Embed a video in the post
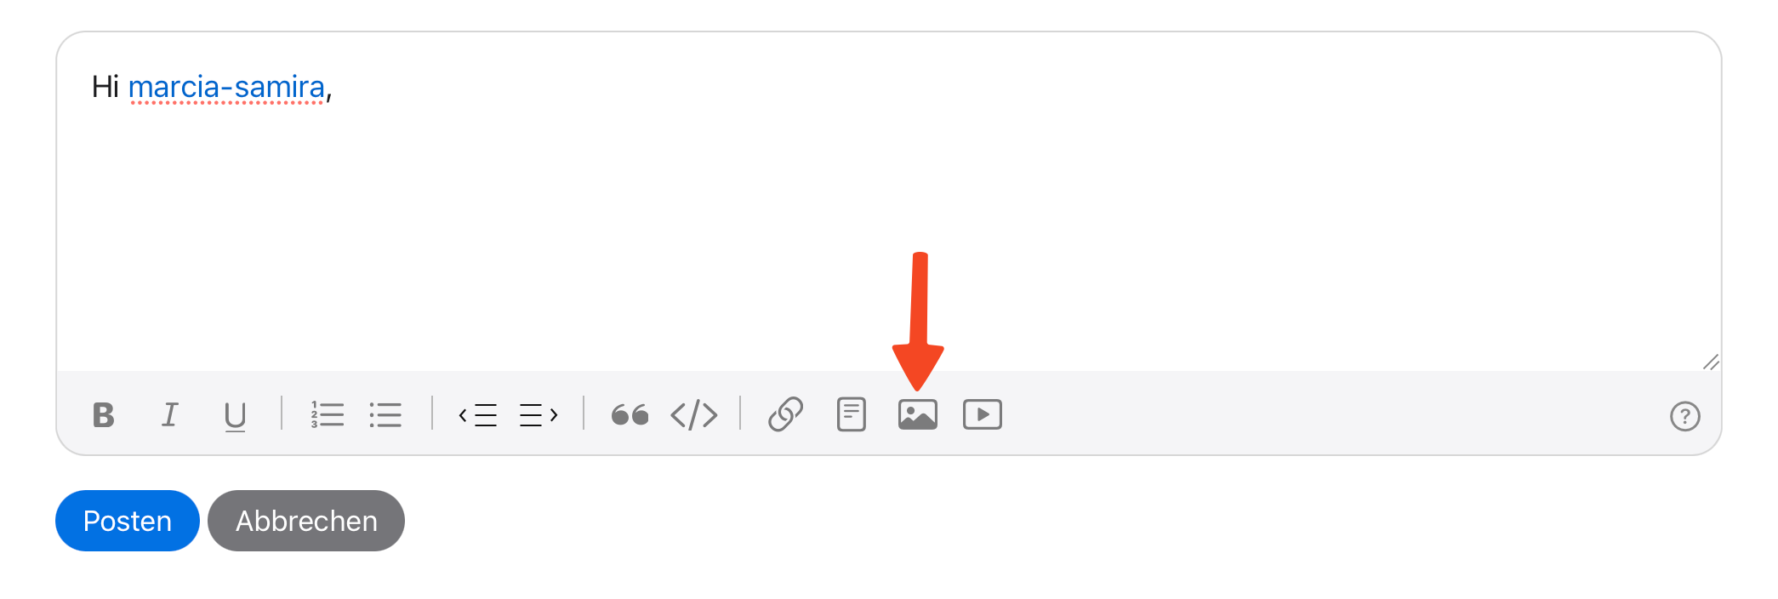 pyautogui.click(x=983, y=414)
